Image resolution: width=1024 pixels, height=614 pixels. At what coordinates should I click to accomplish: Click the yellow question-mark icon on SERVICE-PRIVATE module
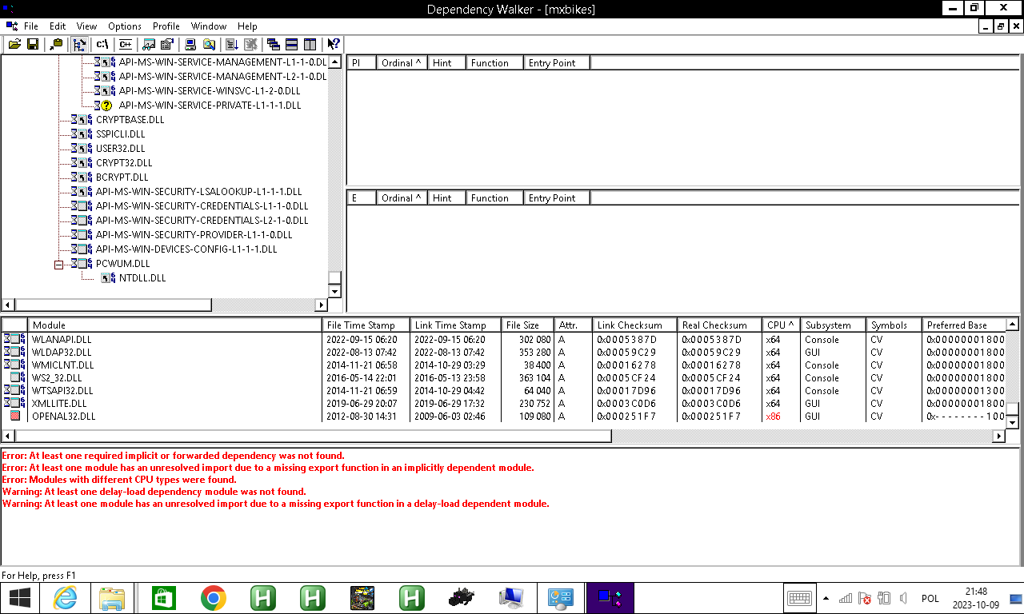click(106, 106)
